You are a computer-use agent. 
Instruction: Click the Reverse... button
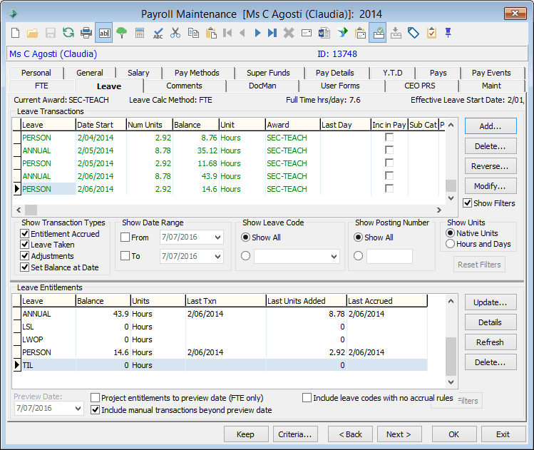click(491, 166)
